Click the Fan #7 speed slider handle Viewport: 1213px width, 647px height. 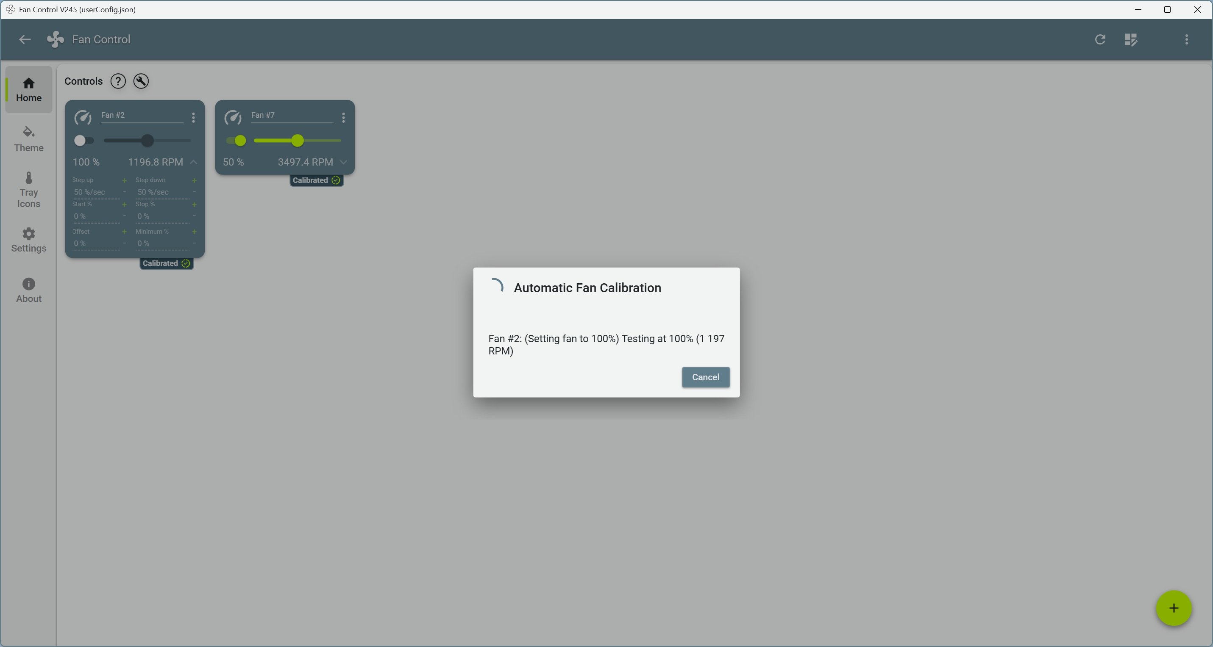[297, 141]
